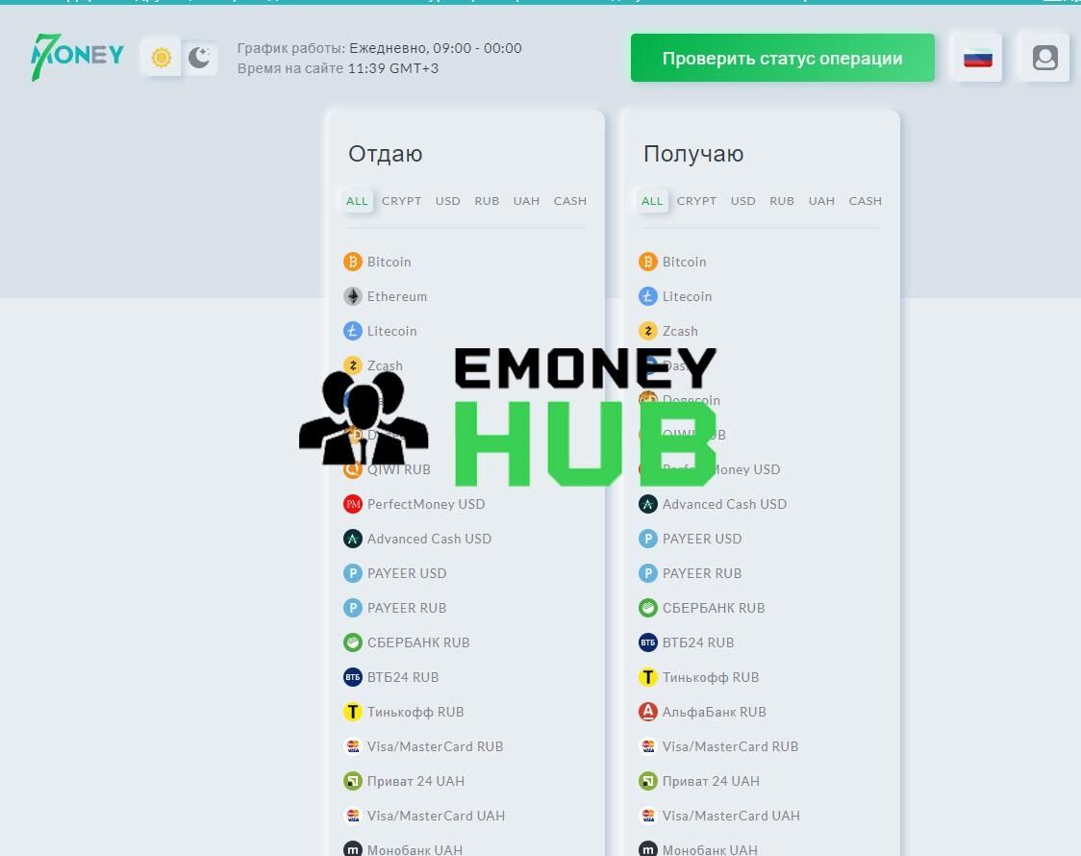This screenshot has height=856, width=1081.
Task: Select RUB tab under Получаю
Action: click(x=782, y=201)
